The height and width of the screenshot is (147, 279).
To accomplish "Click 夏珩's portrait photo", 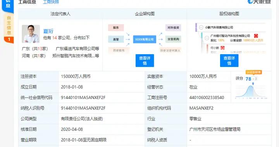I will click(31, 34).
